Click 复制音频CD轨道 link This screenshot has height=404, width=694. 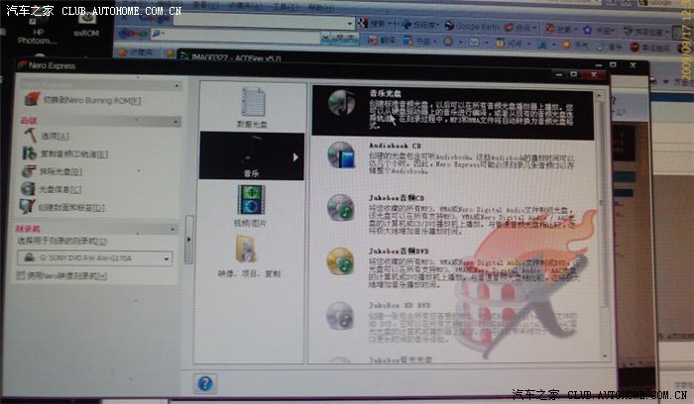pos(73,154)
